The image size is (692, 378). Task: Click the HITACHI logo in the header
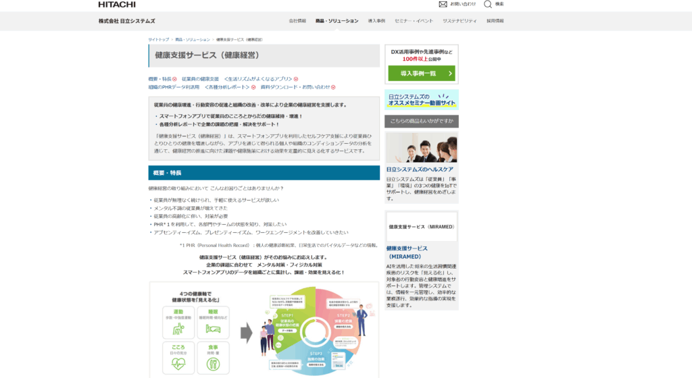pos(117,5)
